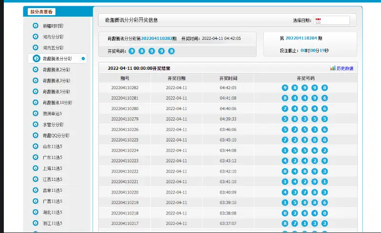Click the arrow icon next to 新疆时时彩
Screen dimensions: 381x233
coord(35,26)
